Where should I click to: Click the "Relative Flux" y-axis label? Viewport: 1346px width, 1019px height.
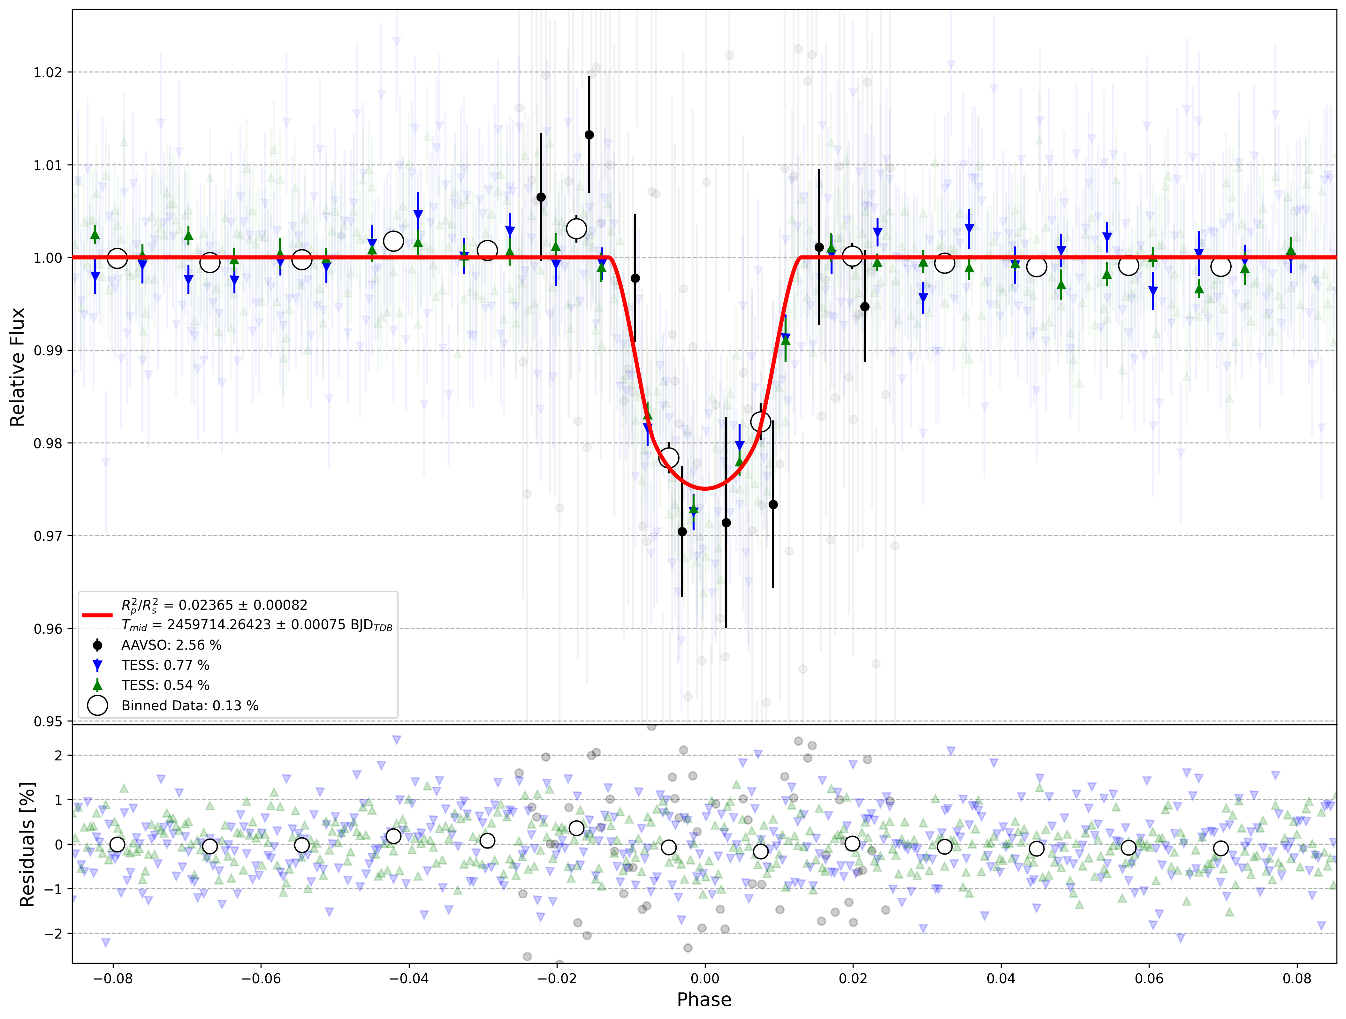(x=17, y=367)
